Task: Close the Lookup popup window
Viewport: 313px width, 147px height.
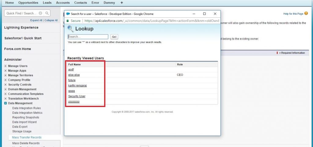Action: [215, 14]
